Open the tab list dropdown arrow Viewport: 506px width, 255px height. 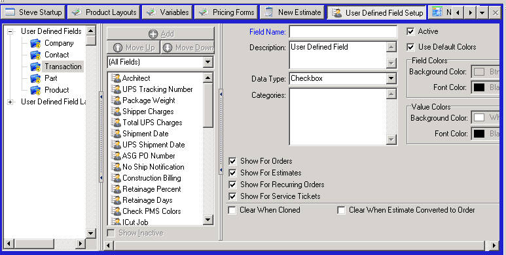[x=482, y=13]
